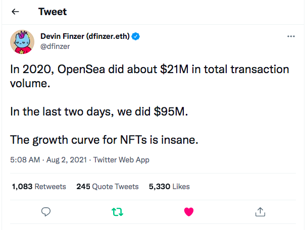The image size is (307, 230).
Task: Click the line mentioning $95M
Action: coord(99,112)
